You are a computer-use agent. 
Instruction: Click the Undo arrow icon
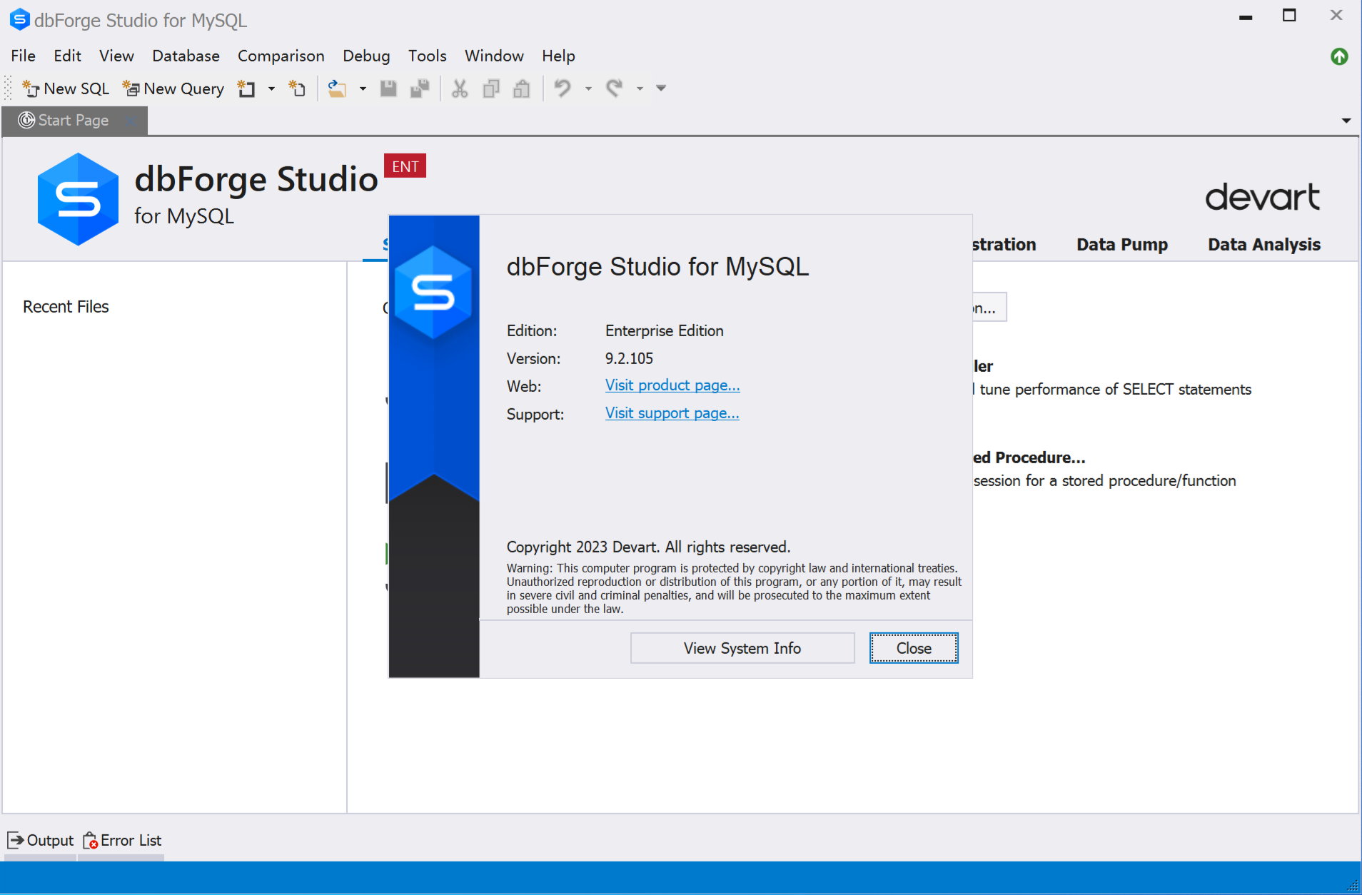(563, 89)
